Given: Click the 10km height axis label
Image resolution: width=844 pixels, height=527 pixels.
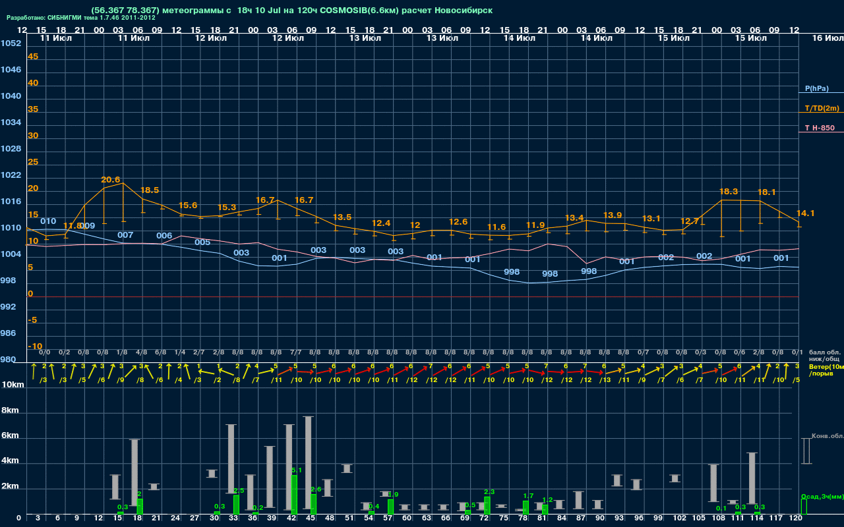Looking at the screenshot, I should pyautogui.click(x=12, y=385).
